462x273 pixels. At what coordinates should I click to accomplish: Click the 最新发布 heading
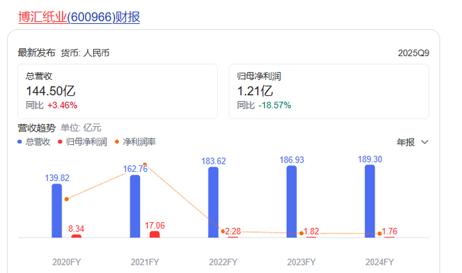point(36,53)
